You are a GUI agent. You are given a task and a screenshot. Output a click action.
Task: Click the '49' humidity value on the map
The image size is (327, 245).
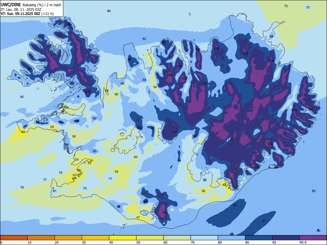tap(79, 171)
